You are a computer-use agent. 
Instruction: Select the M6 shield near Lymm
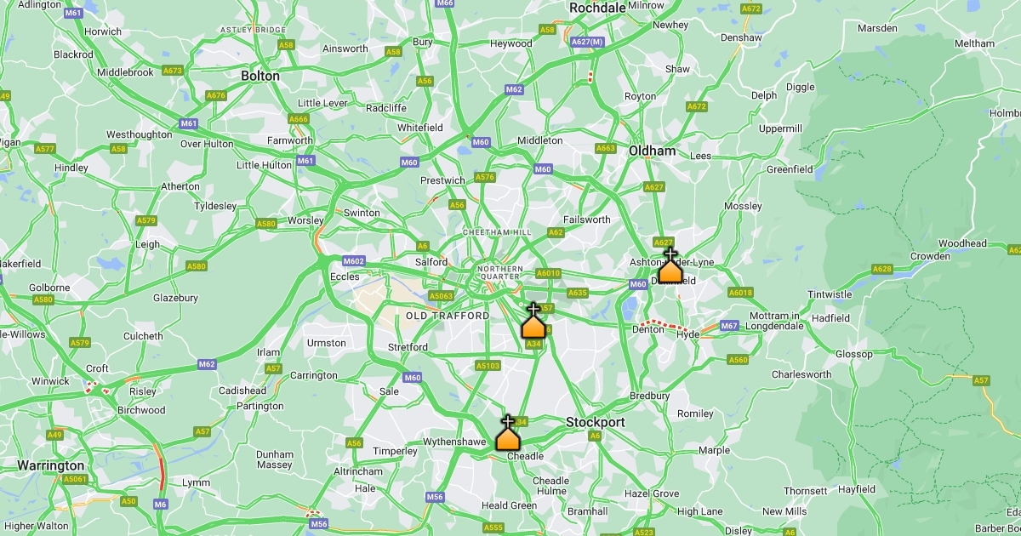point(161,505)
